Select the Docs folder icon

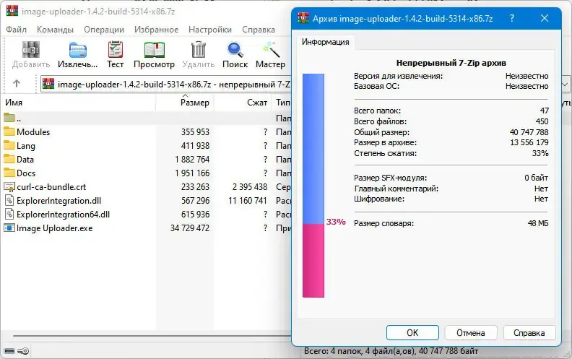pyautogui.click(x=9, y=173)
